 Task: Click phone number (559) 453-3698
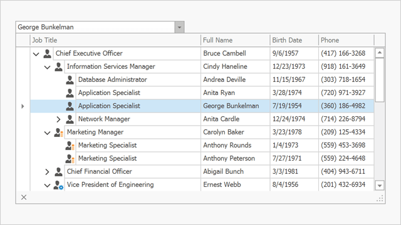click(343, 145)
